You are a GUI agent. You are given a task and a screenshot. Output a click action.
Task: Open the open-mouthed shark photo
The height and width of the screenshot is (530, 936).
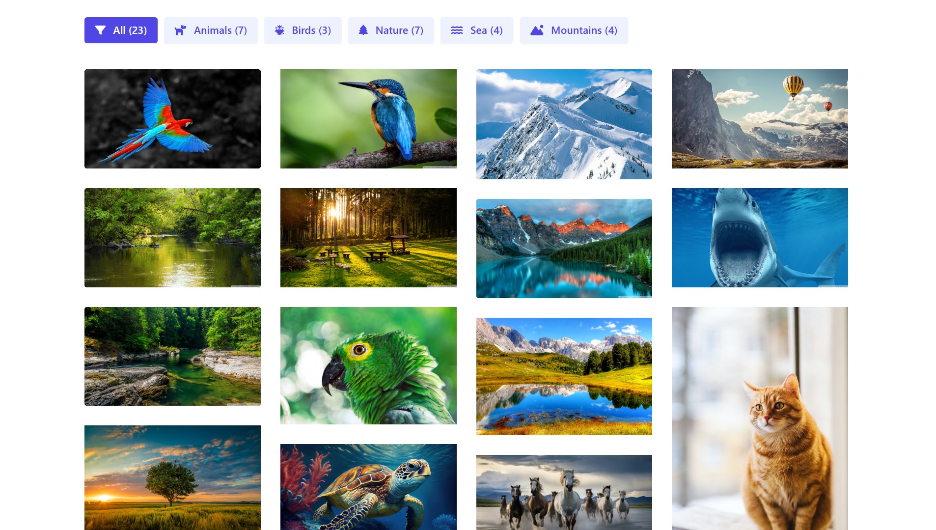coord(760,238)
